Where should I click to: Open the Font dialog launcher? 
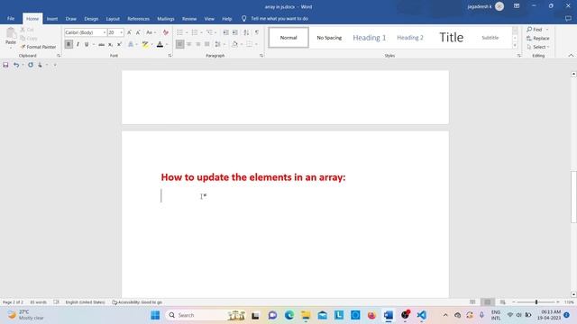click(169, 56)
